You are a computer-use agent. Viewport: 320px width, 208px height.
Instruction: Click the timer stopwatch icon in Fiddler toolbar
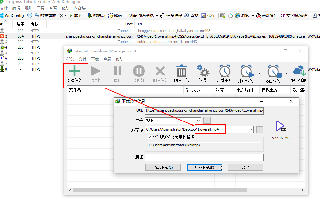[x=230, y=16]
